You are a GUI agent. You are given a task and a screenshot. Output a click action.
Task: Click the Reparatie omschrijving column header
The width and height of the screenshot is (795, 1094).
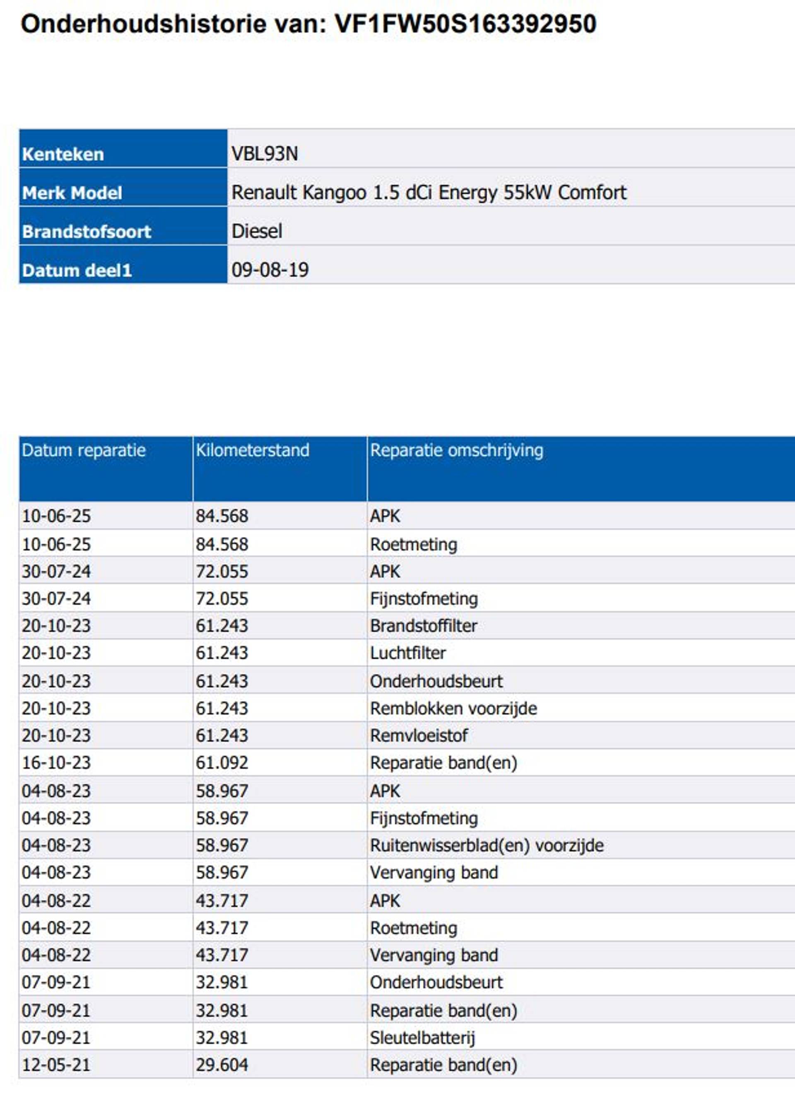(x=456, y=450)
